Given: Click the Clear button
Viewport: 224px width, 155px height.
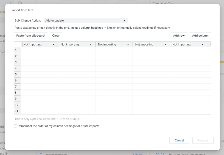Looking at the screenshot, I should click(x=56, y=36).
